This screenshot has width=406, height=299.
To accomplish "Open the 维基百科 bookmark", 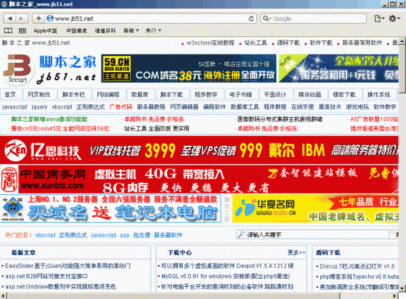I will (105, 31).
